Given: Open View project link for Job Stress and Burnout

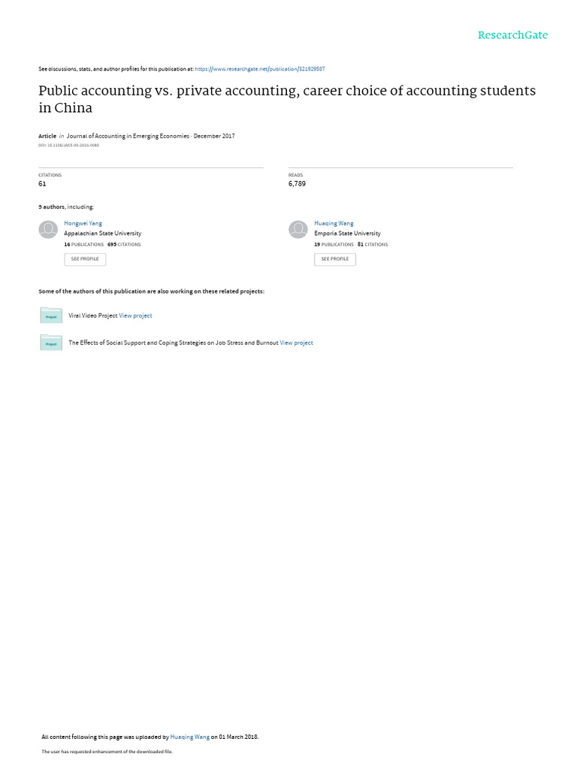Looking at the screenshot, I should [x=296, y=342].
